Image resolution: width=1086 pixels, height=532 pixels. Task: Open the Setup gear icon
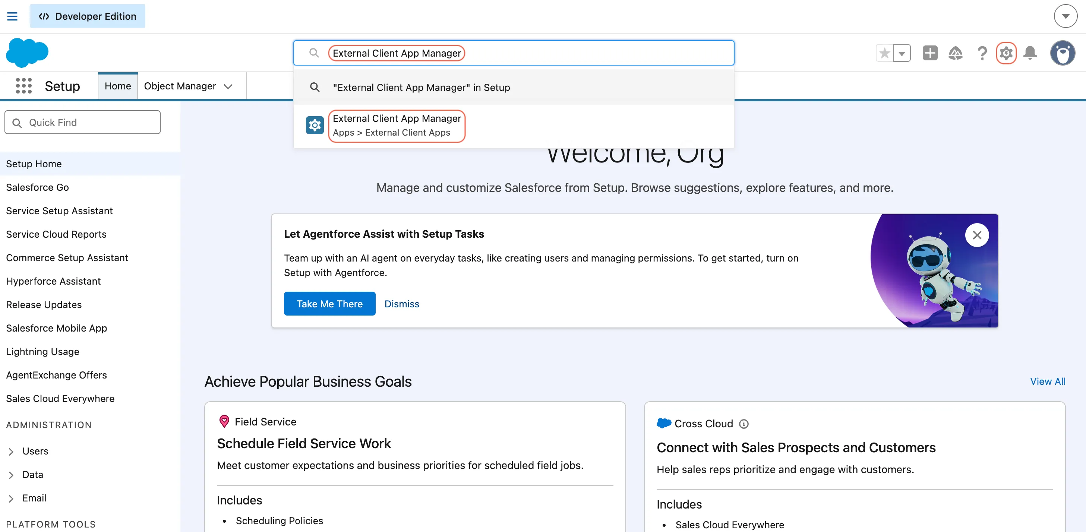click(x=1006, y=53)
